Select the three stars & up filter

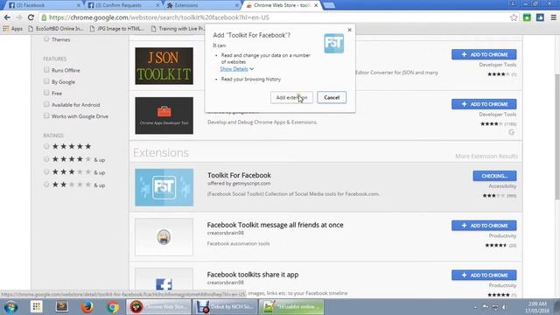pyautogui.click(x=46, y=171)
